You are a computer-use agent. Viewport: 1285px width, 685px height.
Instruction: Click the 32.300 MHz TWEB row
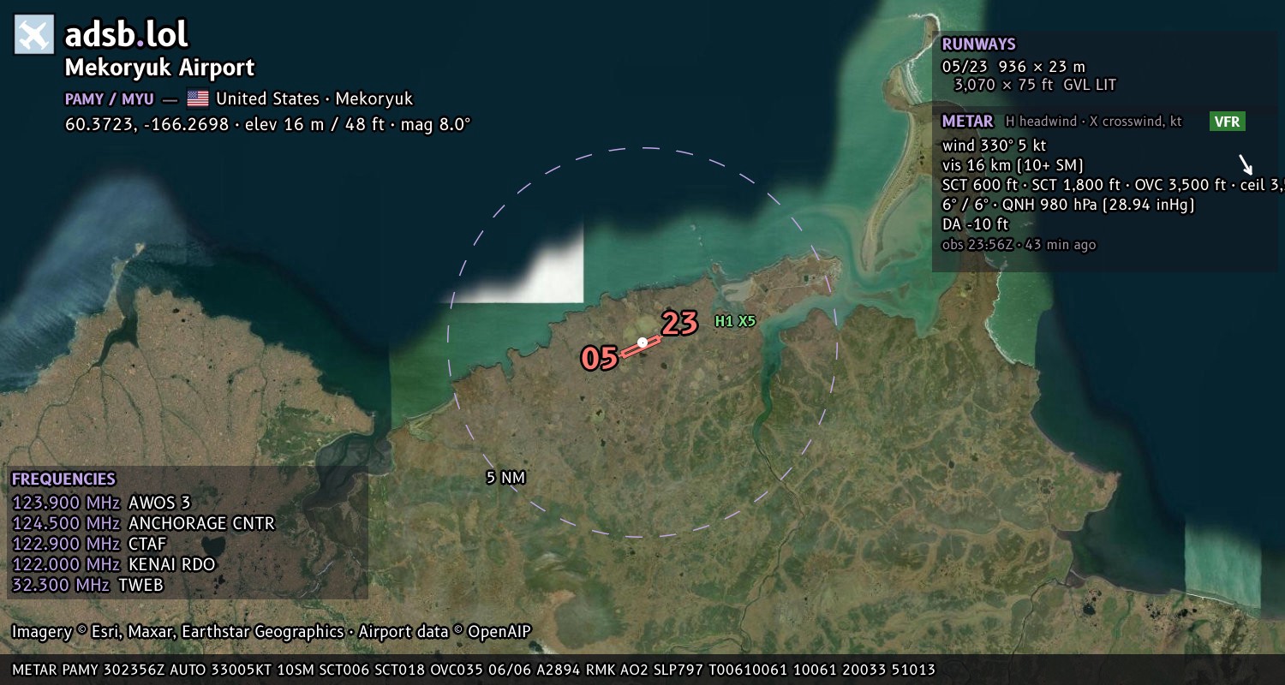pyautogui.click(x=87, y=585)
